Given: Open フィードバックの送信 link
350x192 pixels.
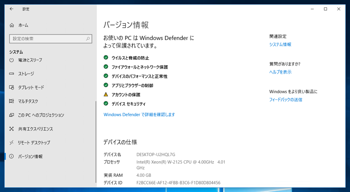Looking at the screenshot, I should 286,99.
